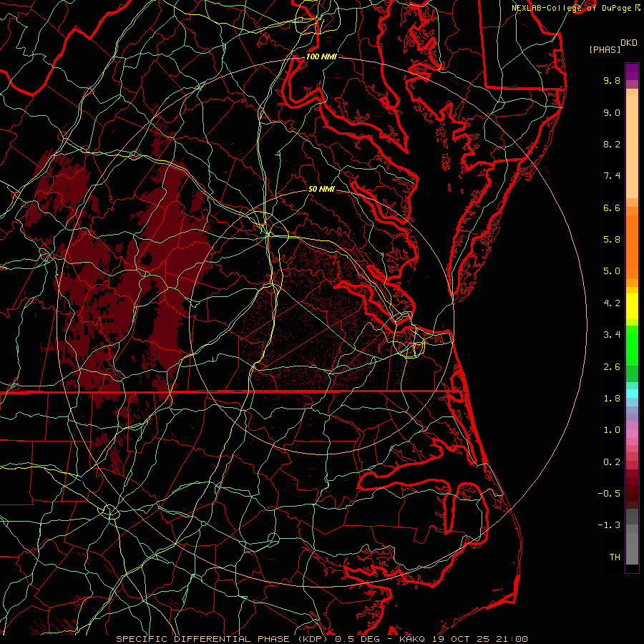Click the KAKQ 19 OCT 25 21:00 timestamp
The height and width of the screenshot is (644, 644).
463,639
